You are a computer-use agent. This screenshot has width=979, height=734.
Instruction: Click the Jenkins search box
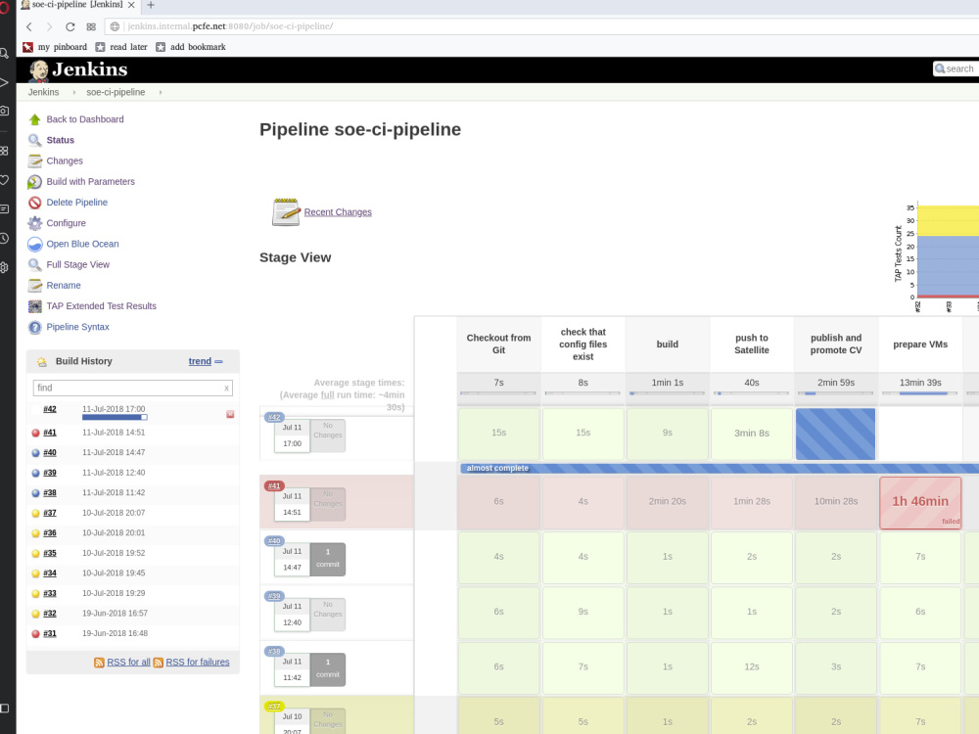click(x=956, y=69)
